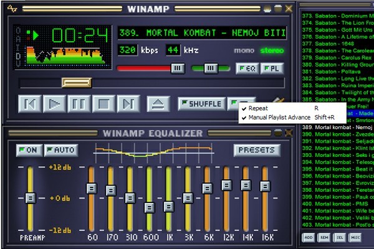Select playlist entry 403. Mortal kombat - Post'o
This screenshot has height=249, width=374.
(x=338, y=225)
